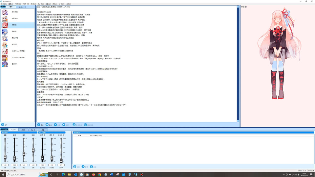The height and width of the screenshot is (177, 315).
Task: Open the 編集 menu
Action: pos(10,4)
